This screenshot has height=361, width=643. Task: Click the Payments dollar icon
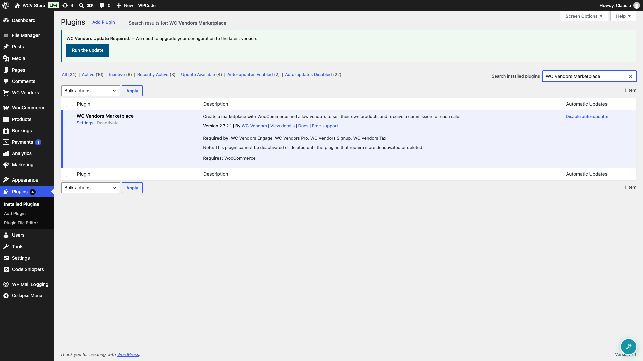6,142
